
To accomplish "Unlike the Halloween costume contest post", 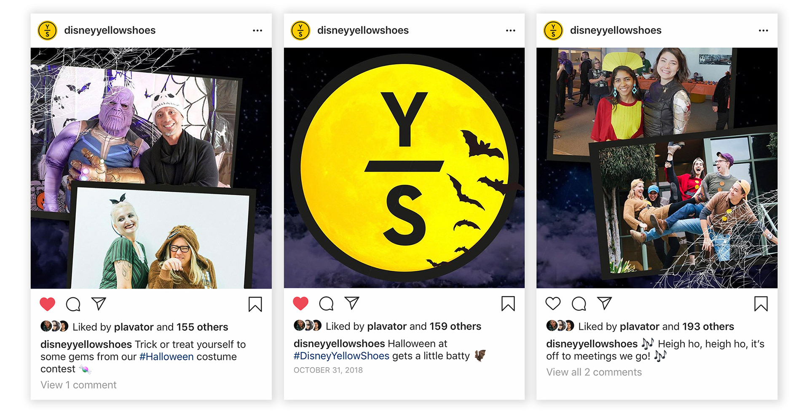I will tap(48, 304).
